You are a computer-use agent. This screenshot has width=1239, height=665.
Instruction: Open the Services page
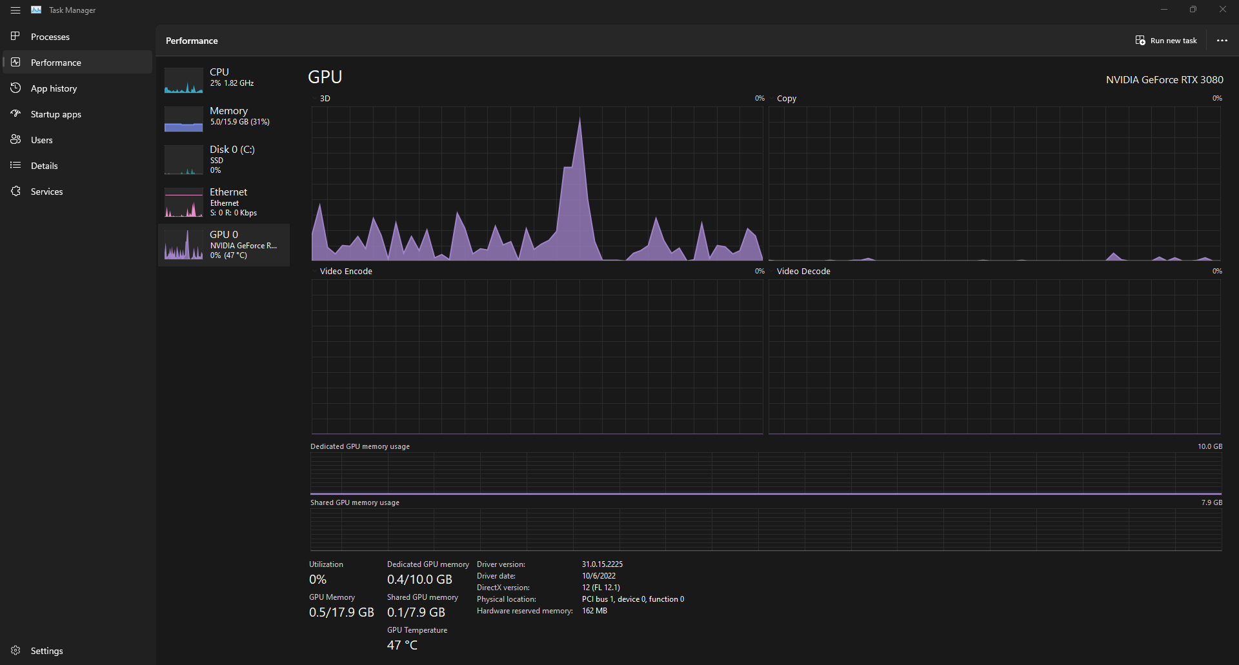(77, 192)
